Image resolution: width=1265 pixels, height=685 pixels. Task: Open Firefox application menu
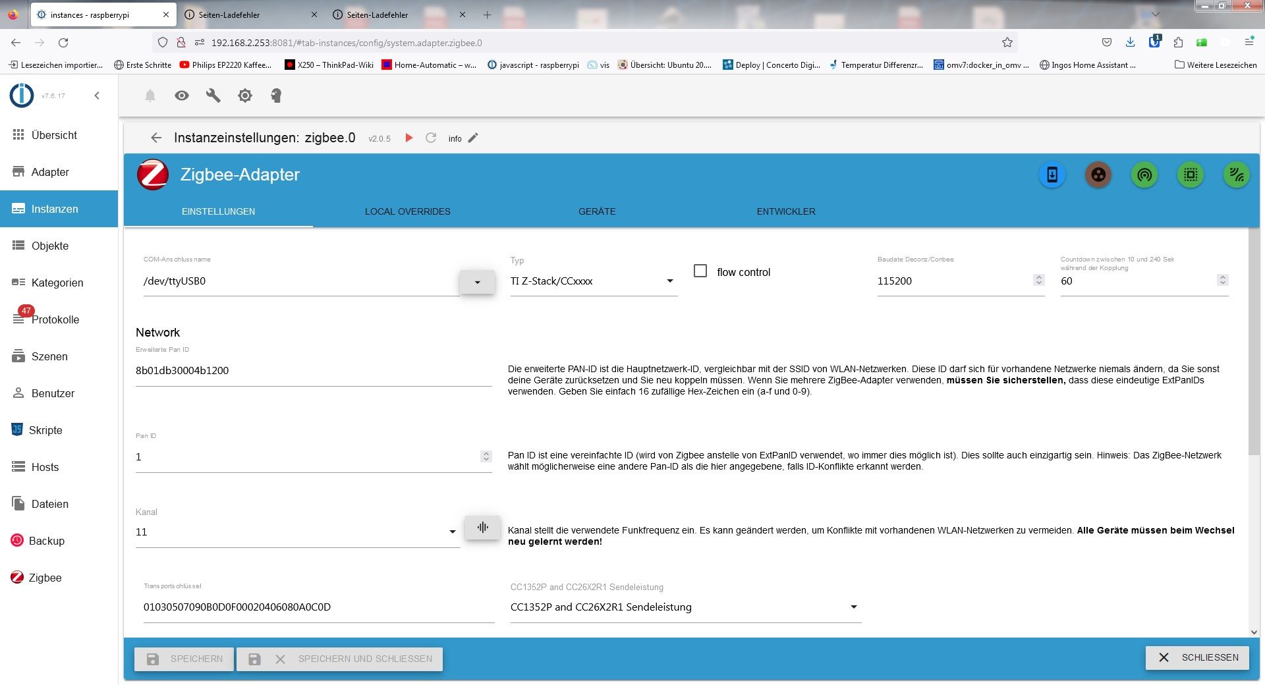(1249, 43)
